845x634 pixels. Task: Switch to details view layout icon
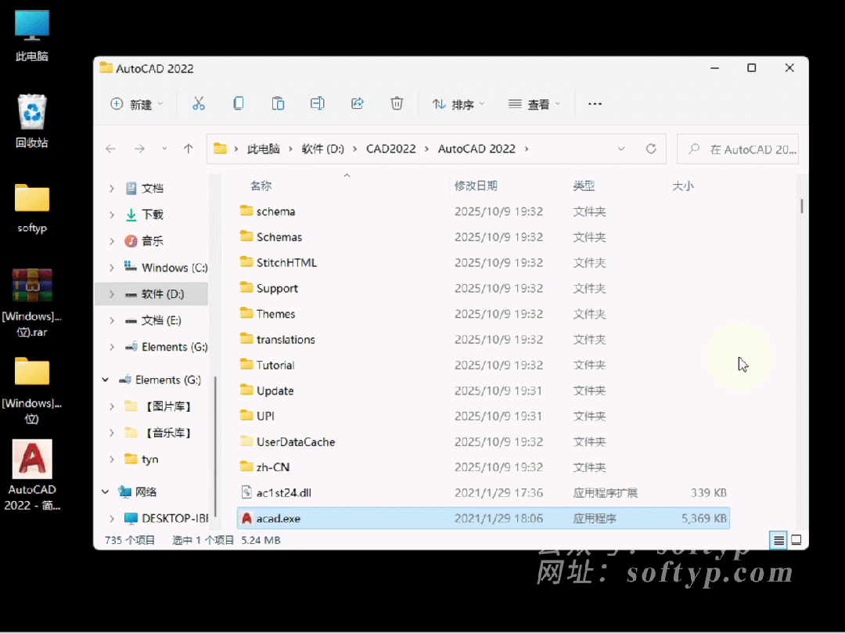point(778,539)
